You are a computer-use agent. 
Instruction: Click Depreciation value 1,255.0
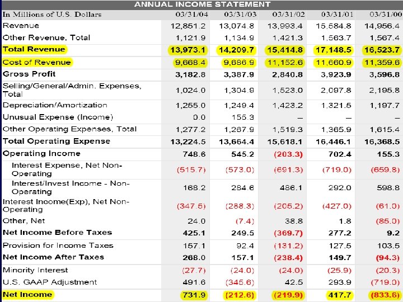tap(190, 106)
